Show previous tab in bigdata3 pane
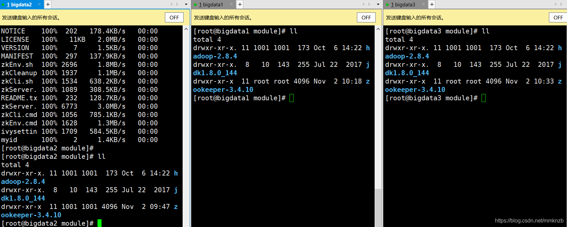Screen dimensions: 567x227 (555, 4)
